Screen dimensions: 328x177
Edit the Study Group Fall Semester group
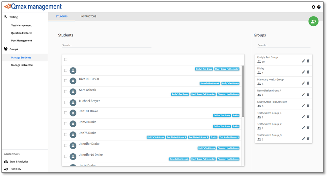coord(303,105)
